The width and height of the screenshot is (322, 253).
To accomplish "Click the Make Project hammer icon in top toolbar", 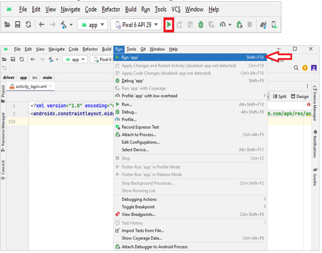I will click(64, 25).
